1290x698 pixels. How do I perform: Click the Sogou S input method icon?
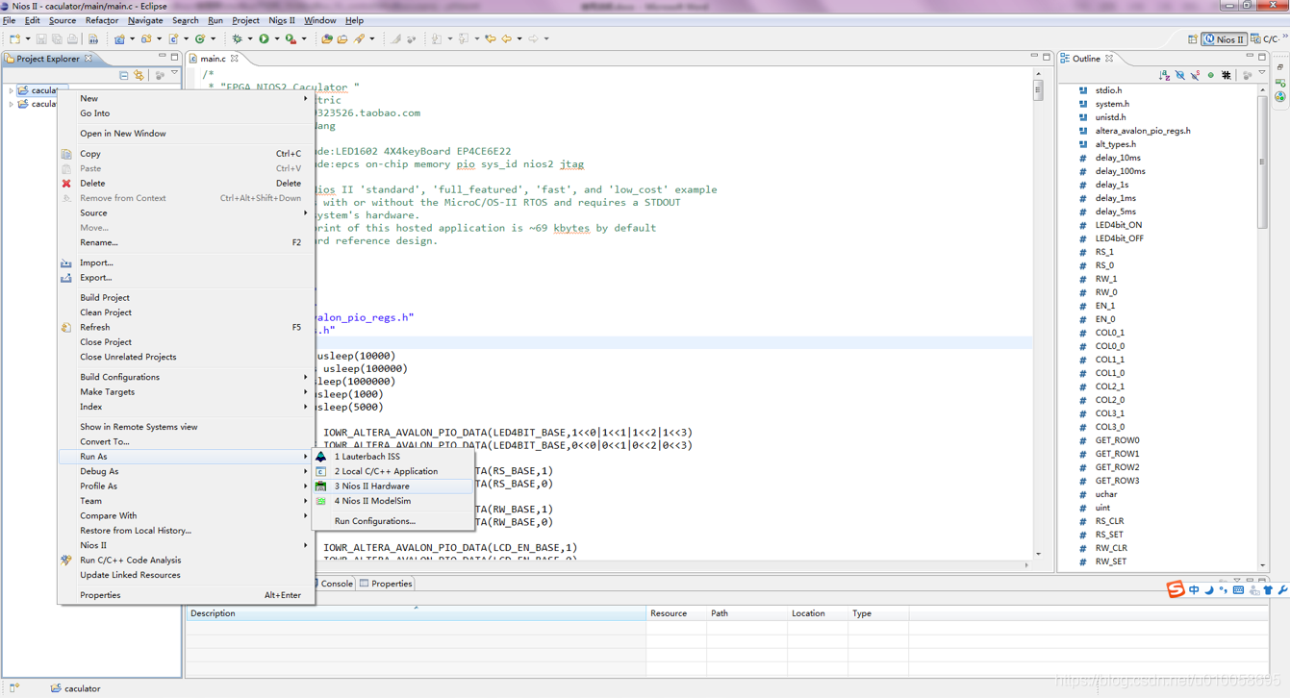pyautogui.click(x=1175, y=589)
